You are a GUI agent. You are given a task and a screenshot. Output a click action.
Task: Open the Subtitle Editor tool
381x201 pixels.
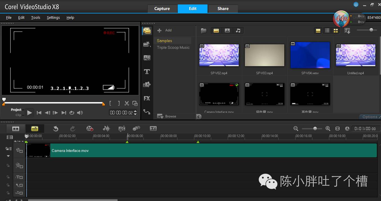[153, 128]
